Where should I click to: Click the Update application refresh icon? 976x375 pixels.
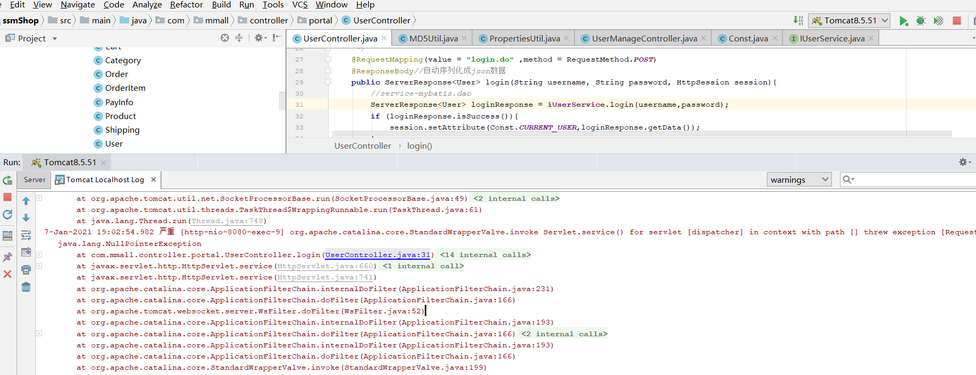[7, 215]
